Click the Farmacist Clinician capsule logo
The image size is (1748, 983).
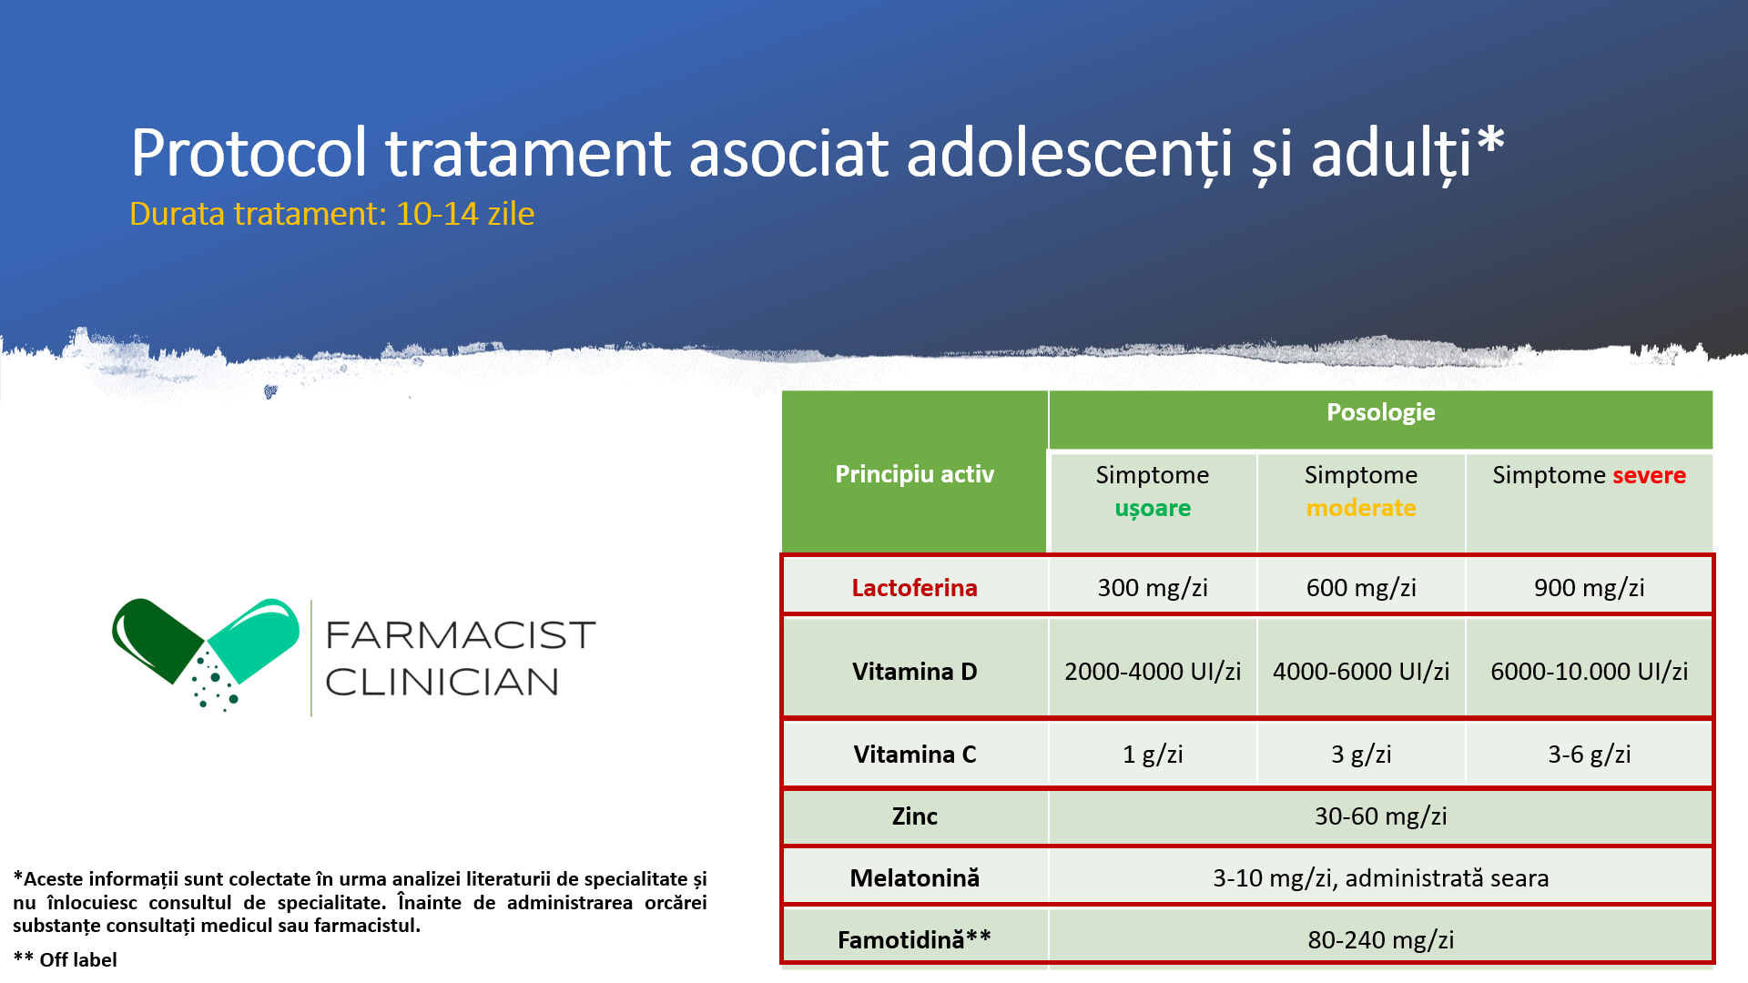[206, 651]
